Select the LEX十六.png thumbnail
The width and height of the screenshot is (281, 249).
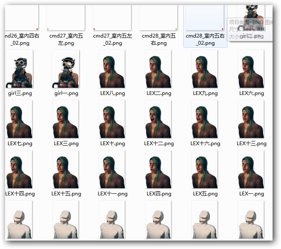coord(204,119)
